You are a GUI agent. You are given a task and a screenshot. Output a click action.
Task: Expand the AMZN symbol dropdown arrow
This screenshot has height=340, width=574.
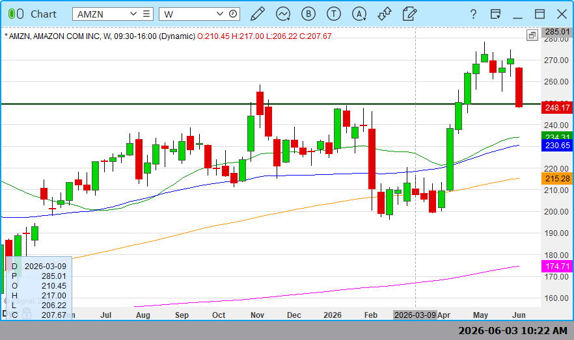(133, 14)
